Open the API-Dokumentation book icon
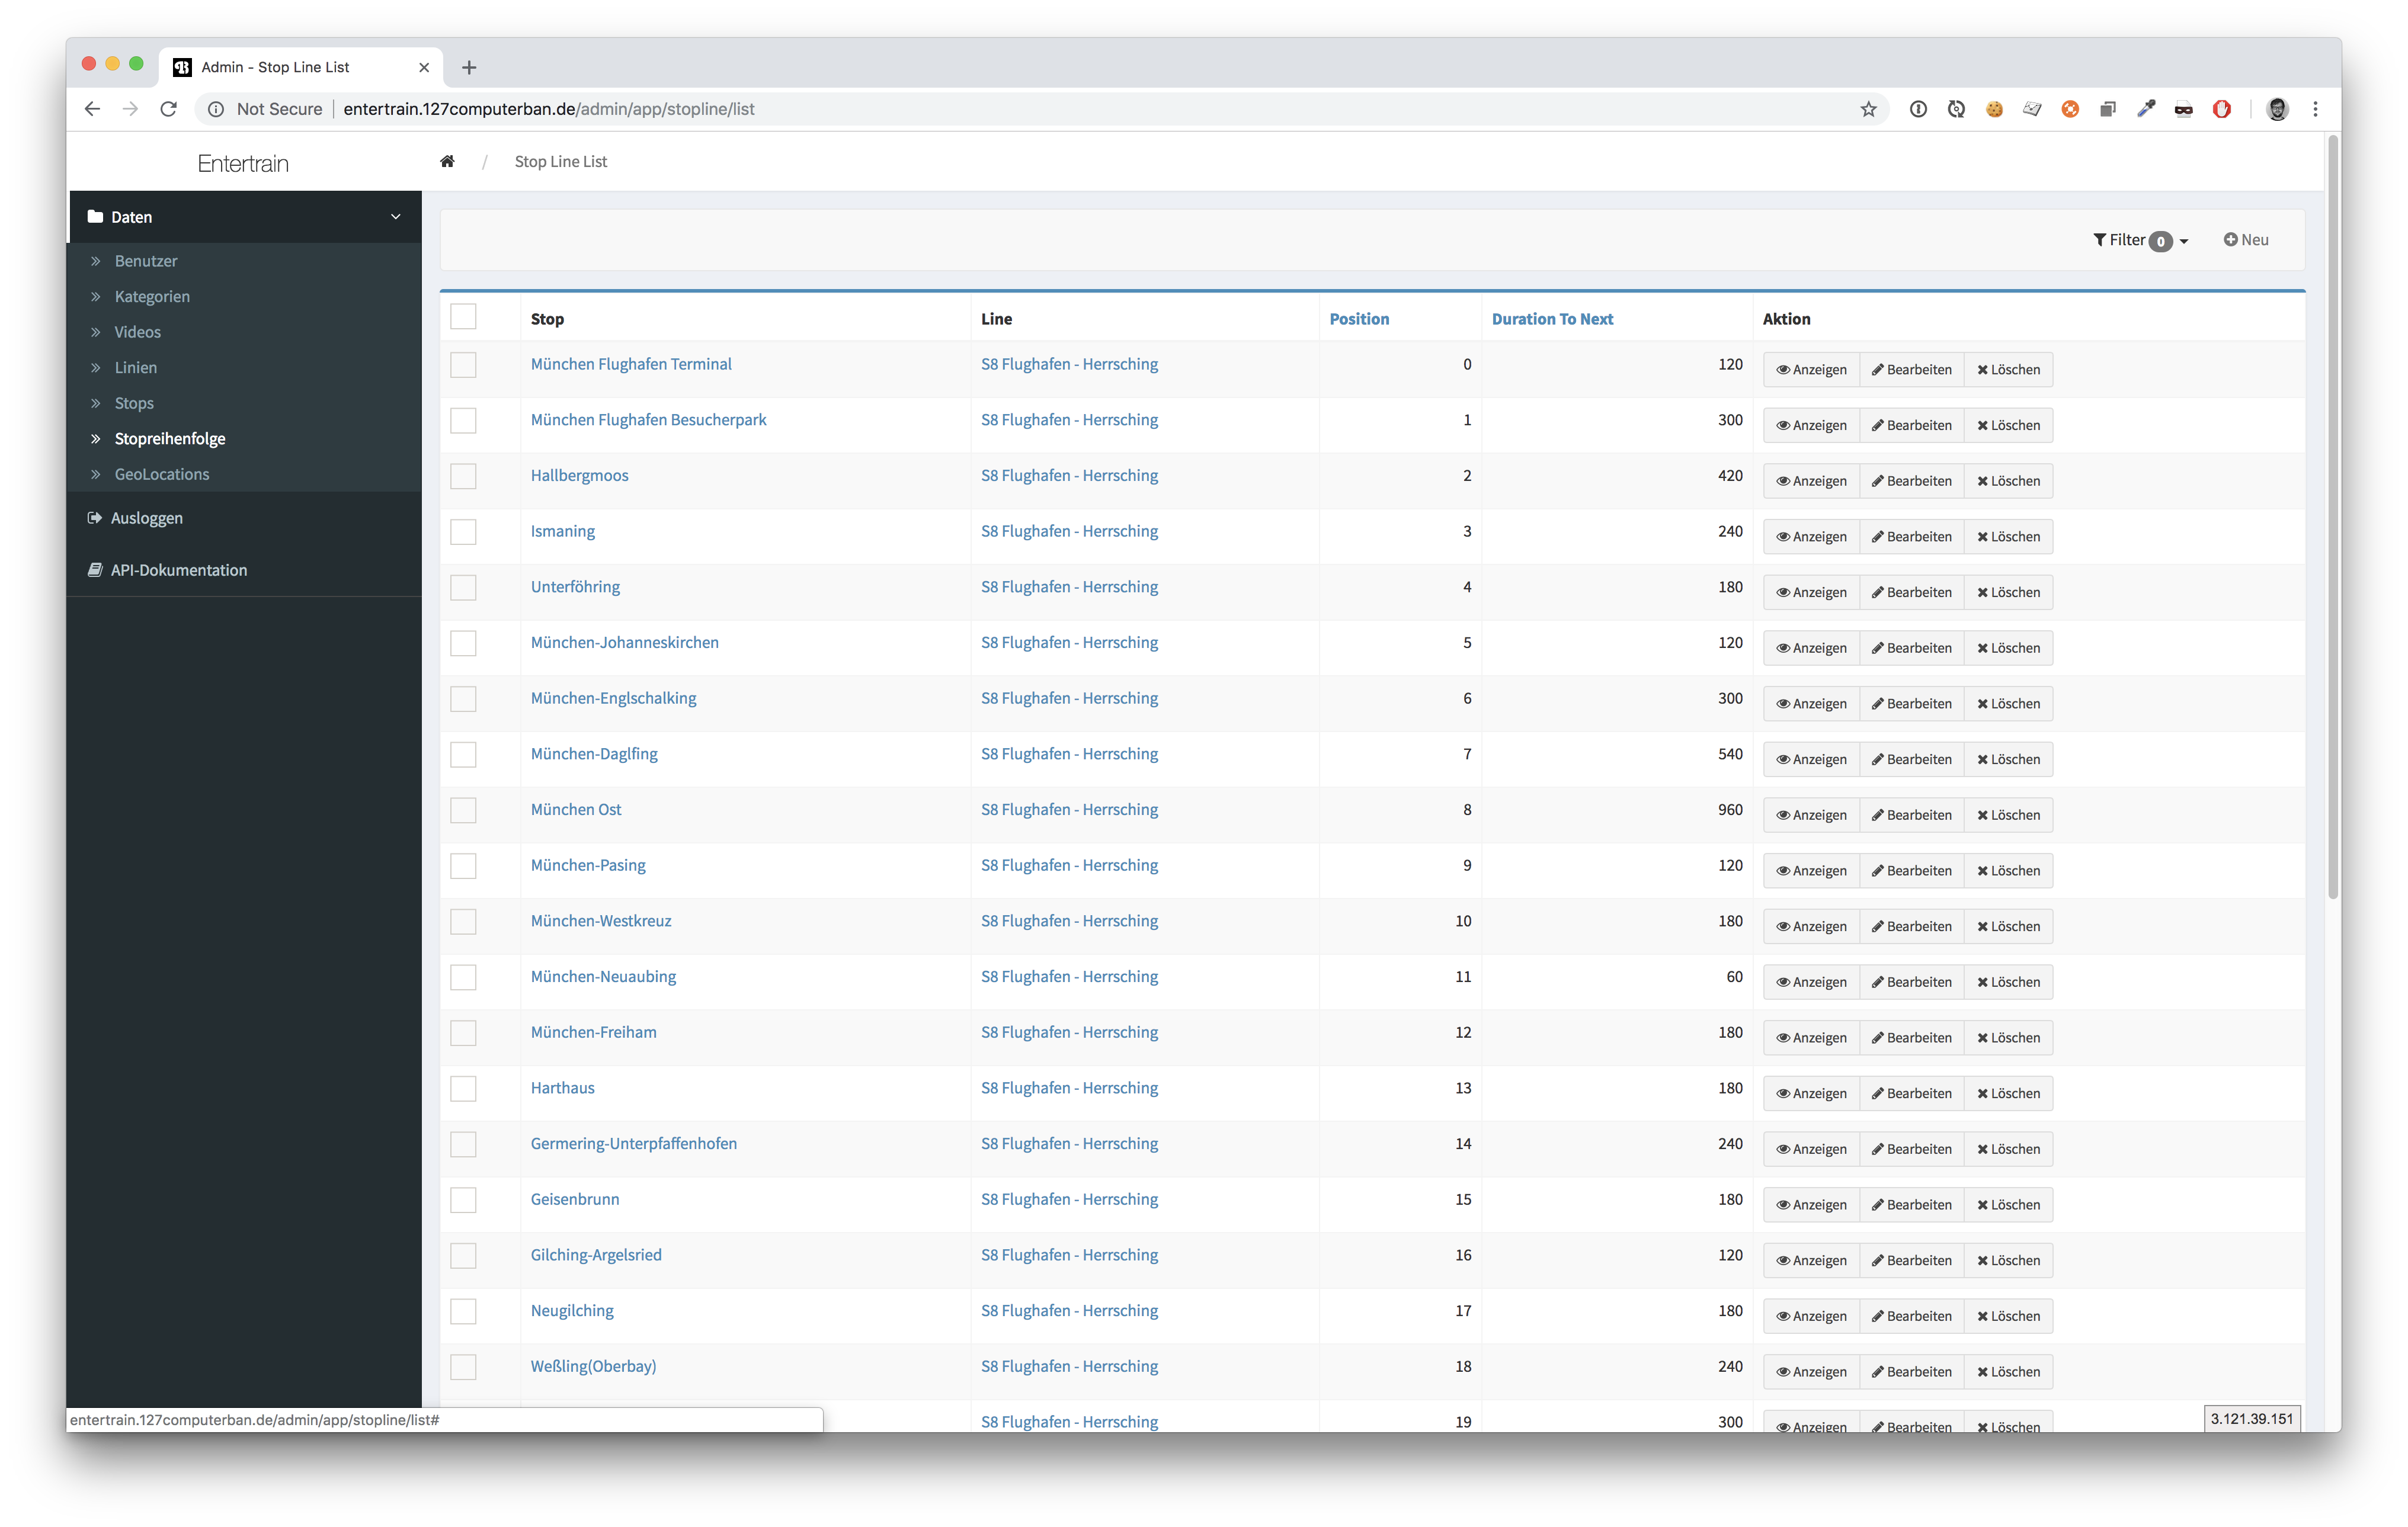Screen dimensions: 2408x1527 click(x=95, y=570)
